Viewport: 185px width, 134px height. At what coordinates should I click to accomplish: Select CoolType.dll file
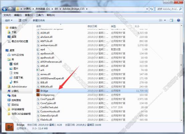(47, 99)
